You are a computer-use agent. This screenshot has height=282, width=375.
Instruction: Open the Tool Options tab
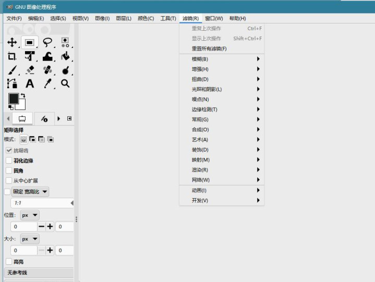point(22,118)
